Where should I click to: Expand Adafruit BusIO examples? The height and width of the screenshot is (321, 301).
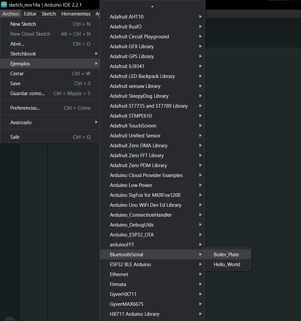[152, 27]
